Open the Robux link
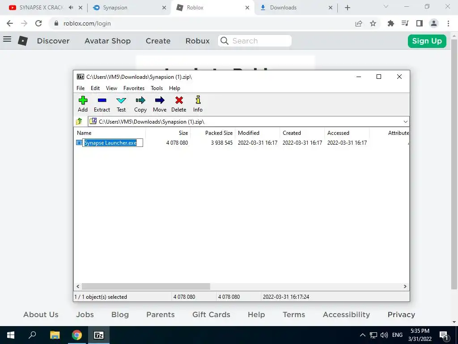458x344 pixels. coord(197,41)
